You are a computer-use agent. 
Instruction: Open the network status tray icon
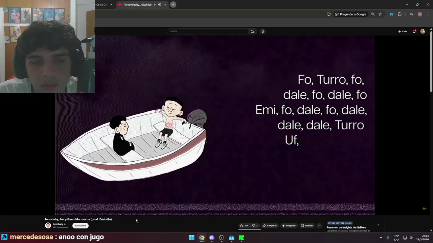(x=405, y=238)
